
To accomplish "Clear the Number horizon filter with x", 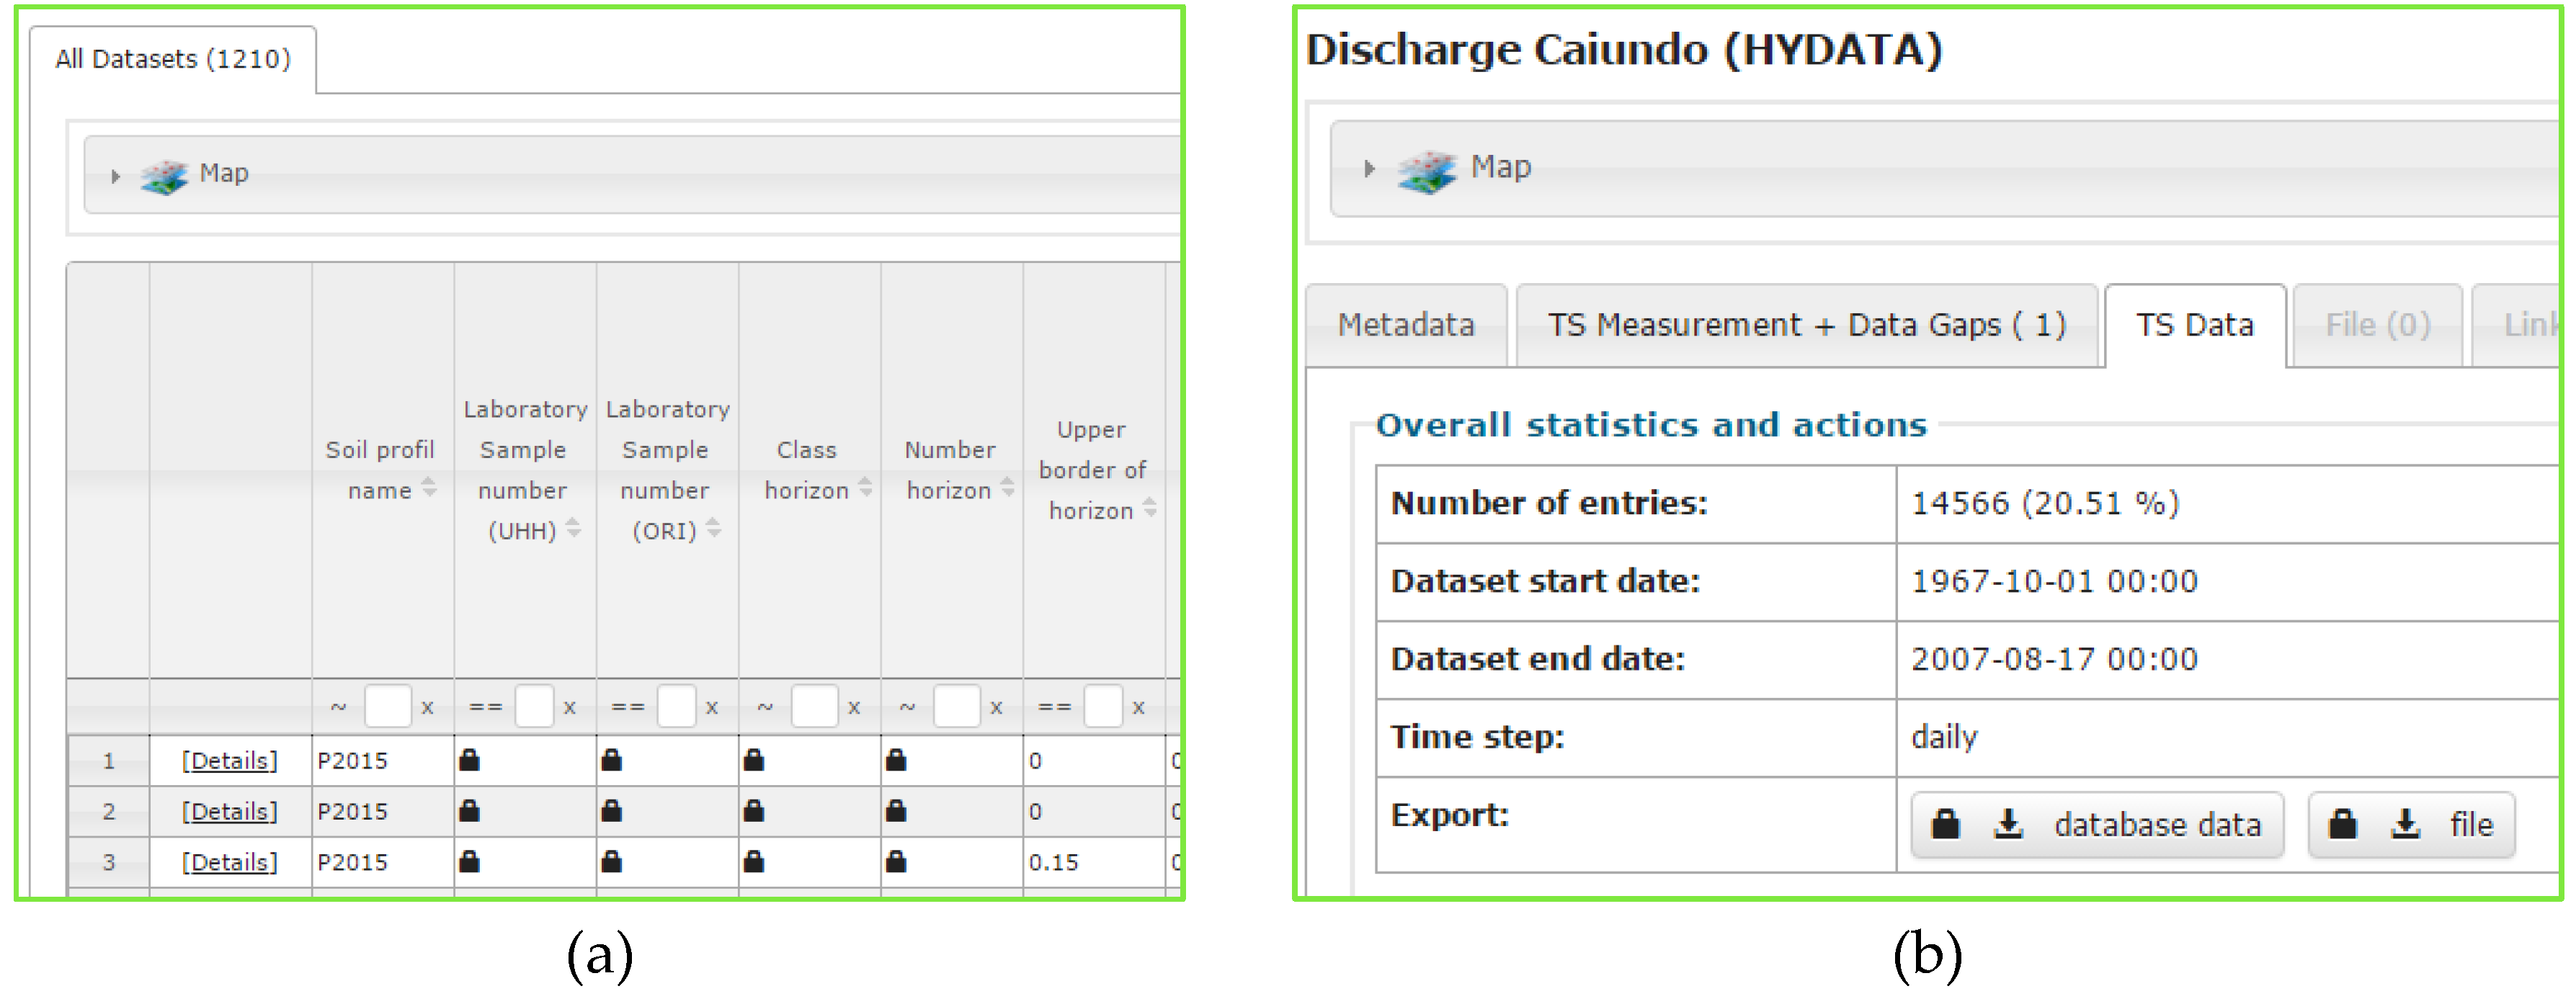I will tap(996, 707).
